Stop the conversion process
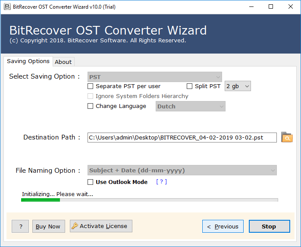301x247 pixels. point(270,226)
